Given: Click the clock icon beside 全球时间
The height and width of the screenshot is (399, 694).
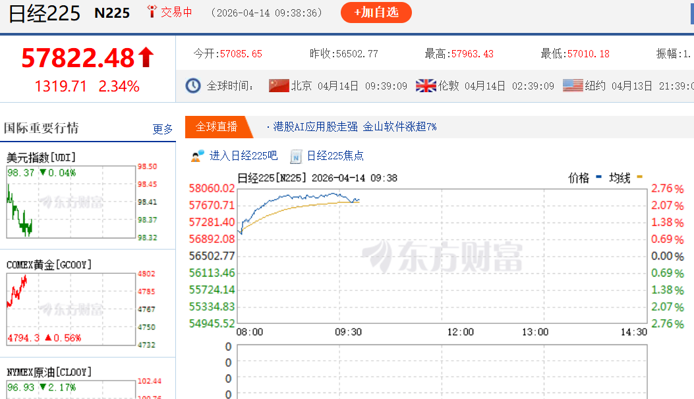Looking at the screenshot, I should point(193,86).
